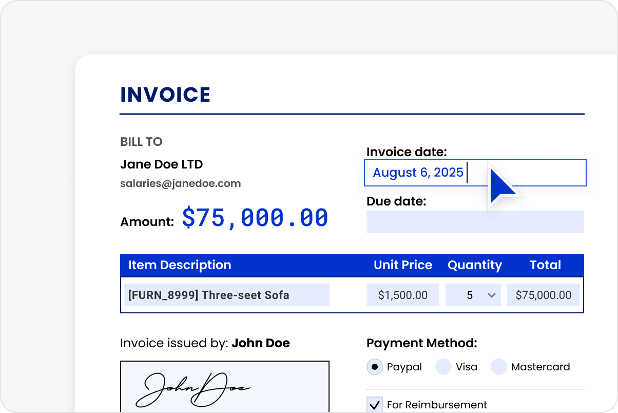618x413 pixels.
Task: Click the Unit Price $1,500.00 field
Action: pyautogui.click(x=402, y=295)
